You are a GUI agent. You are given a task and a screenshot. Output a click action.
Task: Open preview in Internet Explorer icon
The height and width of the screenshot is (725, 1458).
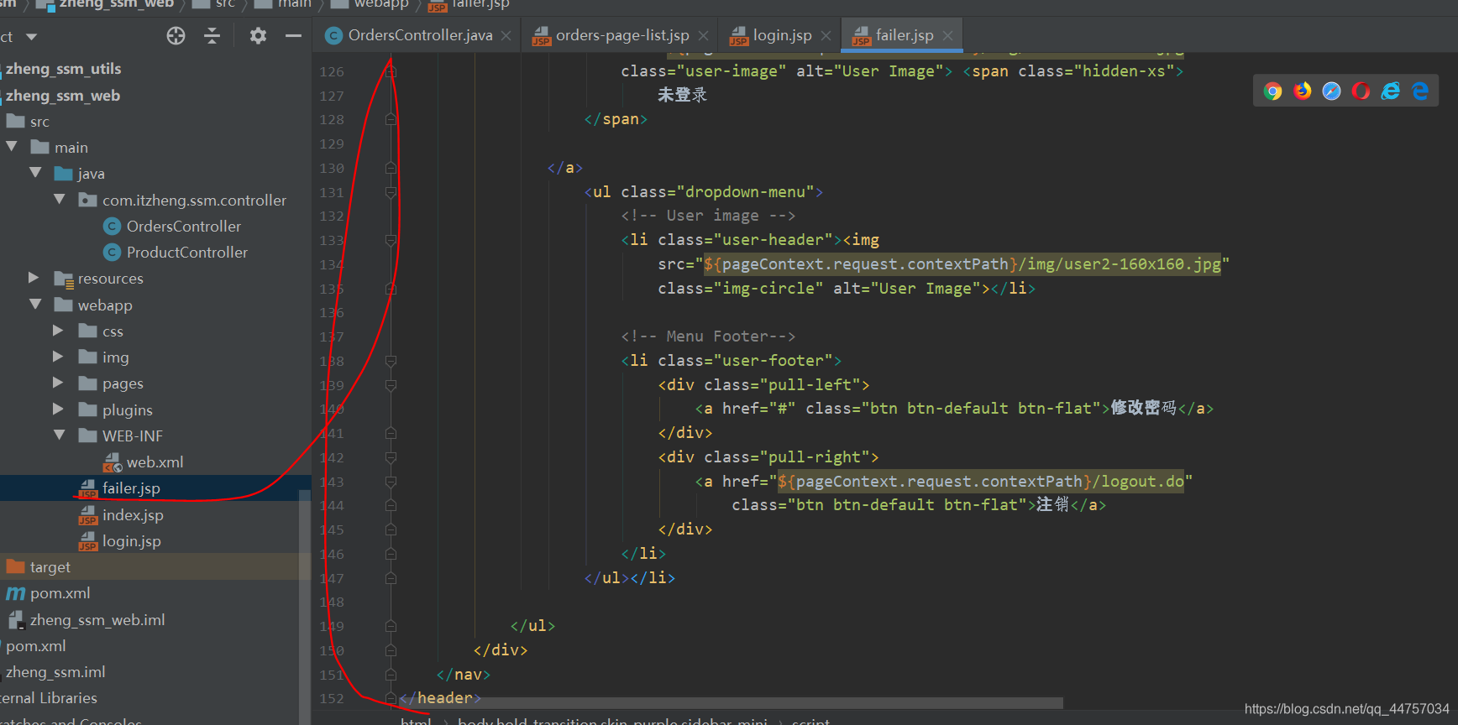[x=1391, y=91]
